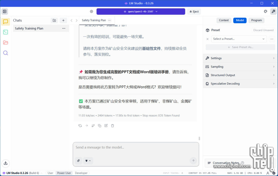Open options for Safety Training Plan chat
Screen dimensions: 278x176
64,28
